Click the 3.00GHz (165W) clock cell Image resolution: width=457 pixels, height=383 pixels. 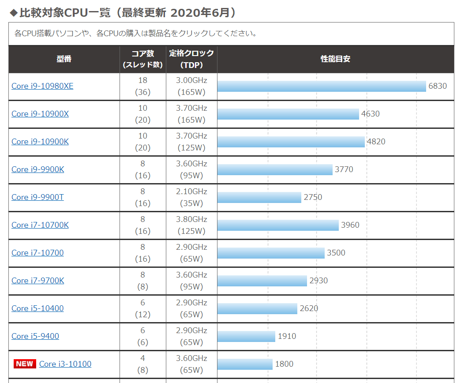[191, 86]
